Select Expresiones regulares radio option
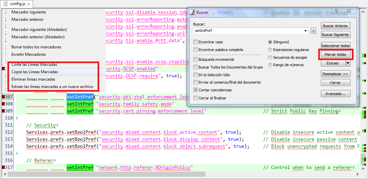This screenshot has height=179, width=368. click(270, 50)
